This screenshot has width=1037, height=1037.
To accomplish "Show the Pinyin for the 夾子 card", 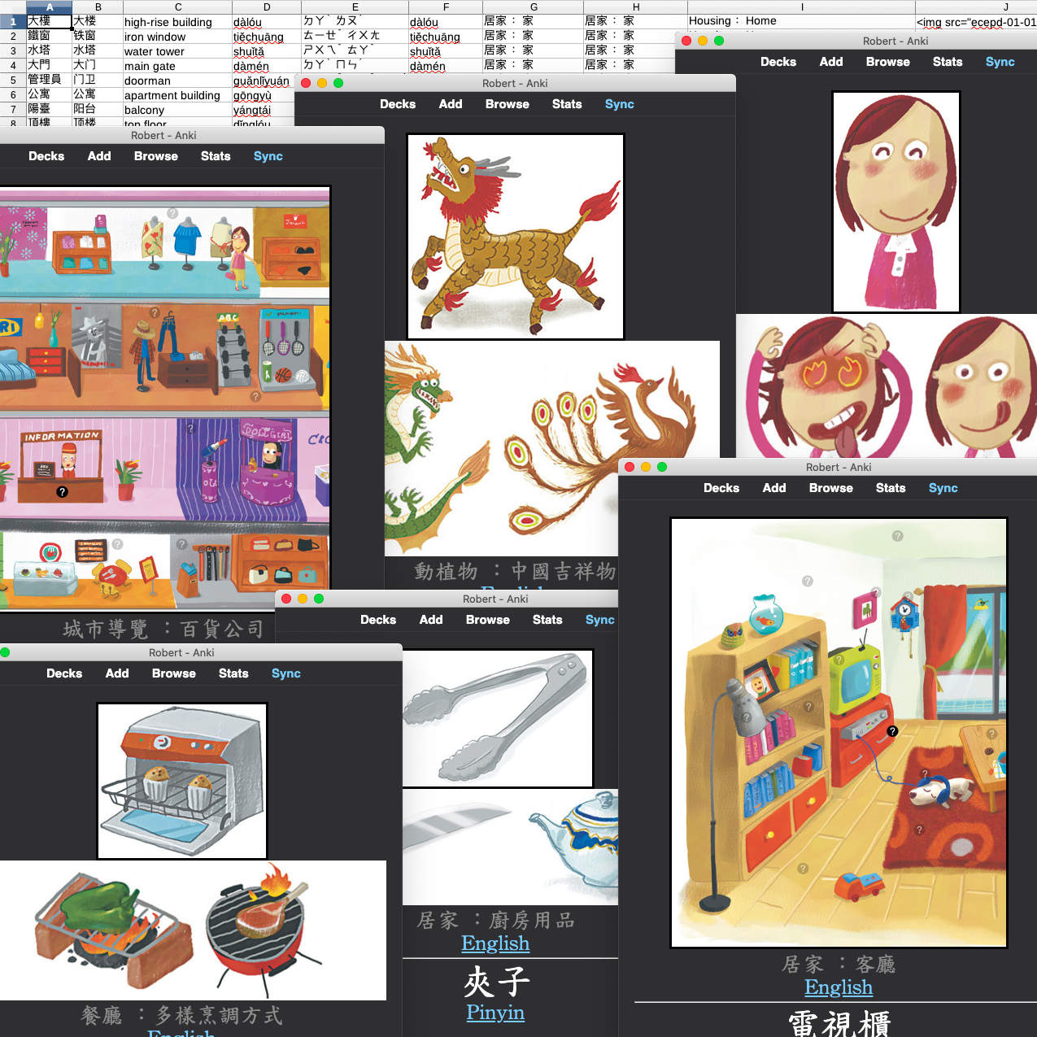I will 495,1013.
